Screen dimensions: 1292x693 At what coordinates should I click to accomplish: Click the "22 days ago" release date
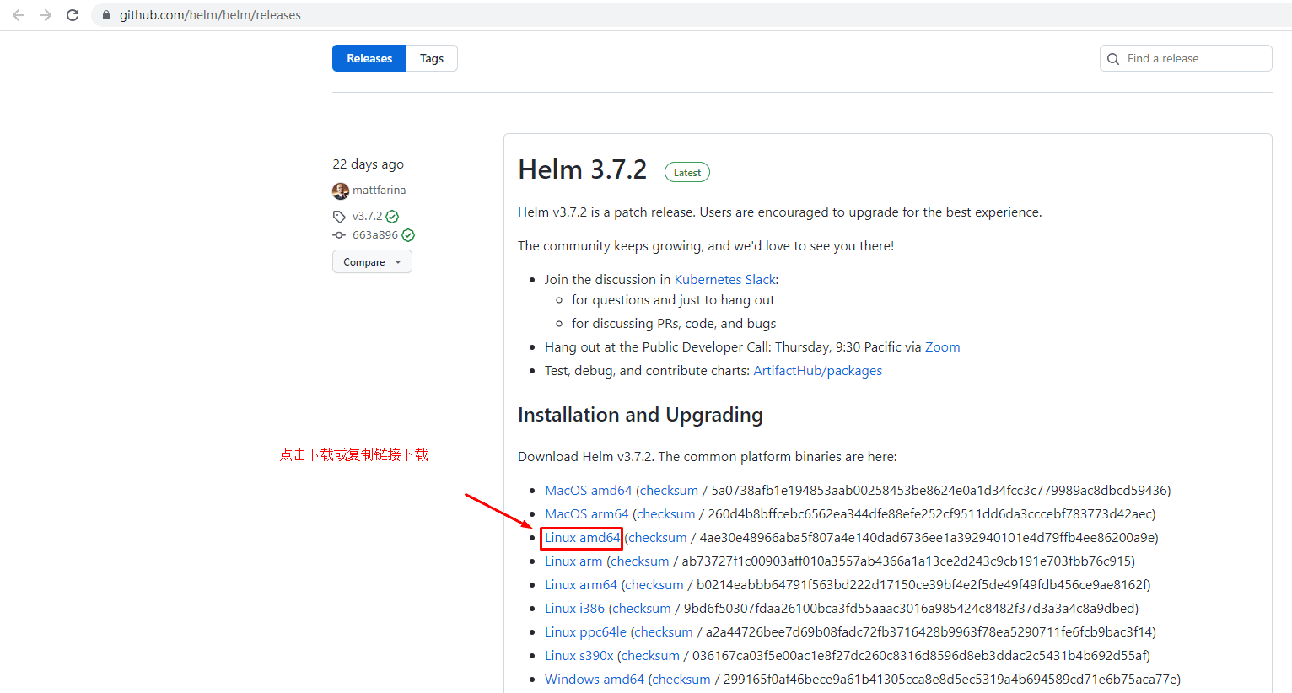point(368,164)
